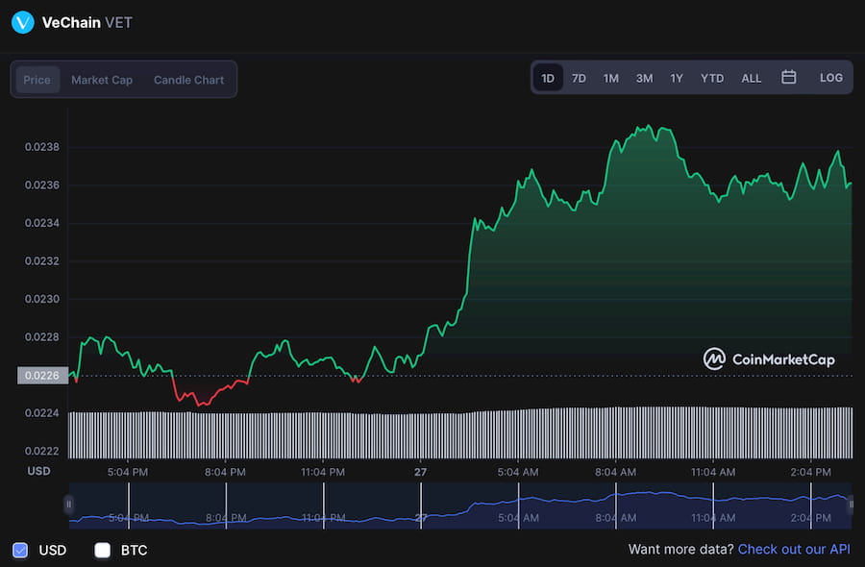The width and height of the screenshot is (865, 567).
Task: Show the YTD time range
Action: click(x=712, y=78)
